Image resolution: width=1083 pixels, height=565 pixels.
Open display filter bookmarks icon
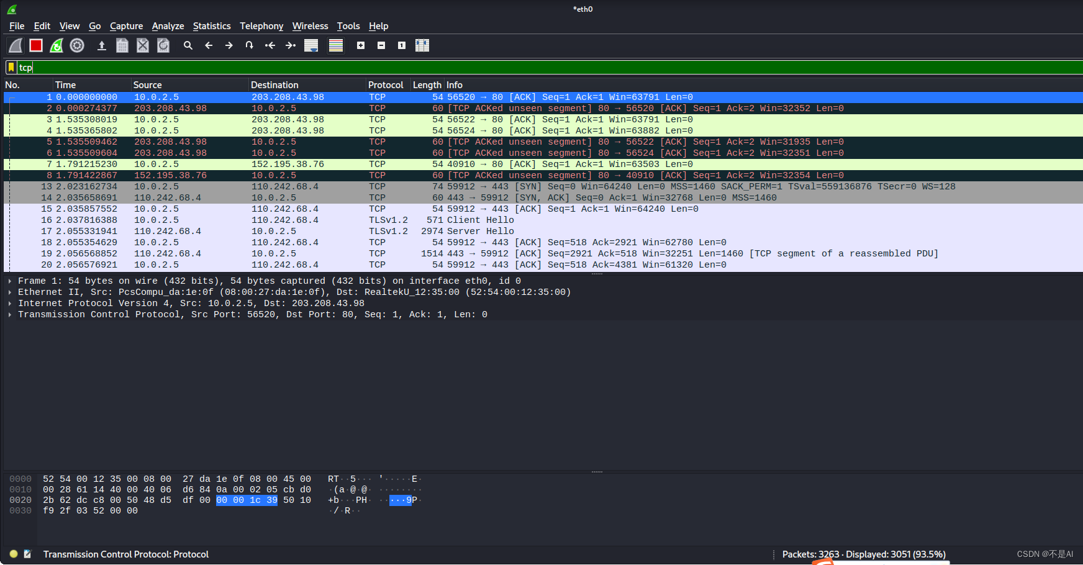click(11, 67)
